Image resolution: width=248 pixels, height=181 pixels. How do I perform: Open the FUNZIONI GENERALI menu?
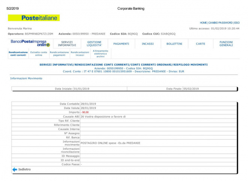pos(226,44)
